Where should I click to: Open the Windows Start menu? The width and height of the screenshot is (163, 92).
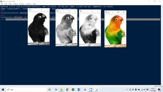click(3, 90)
